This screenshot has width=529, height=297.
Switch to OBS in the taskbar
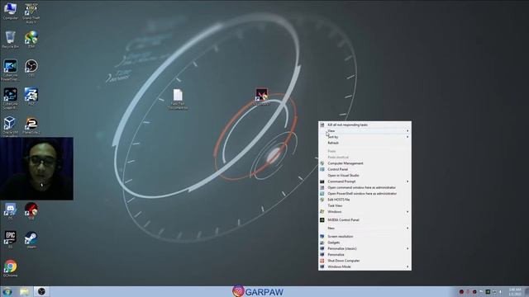click(x=41, y=291)
